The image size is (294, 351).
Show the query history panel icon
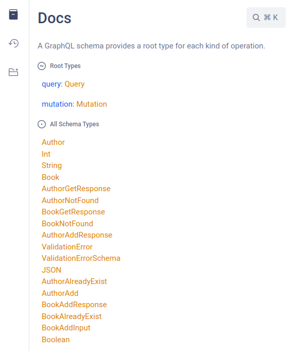[x=13, y=43]
